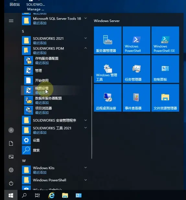Launch SOLIDWORKS PDM 管理 tool
The image size is (186, 200).
tap(54, 71)
